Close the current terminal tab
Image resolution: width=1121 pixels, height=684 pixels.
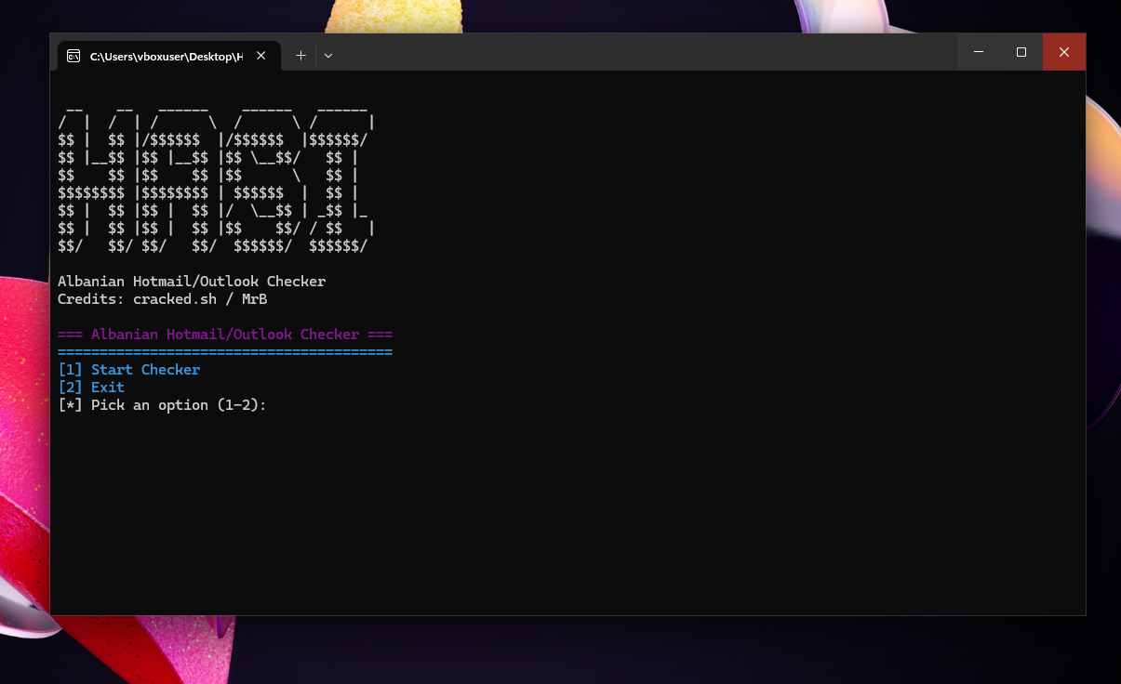click(x=261, y=56)
